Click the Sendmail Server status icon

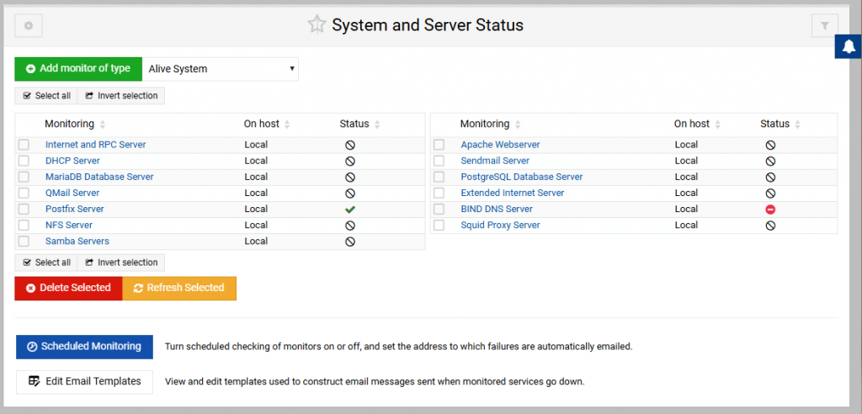point(770,161)
